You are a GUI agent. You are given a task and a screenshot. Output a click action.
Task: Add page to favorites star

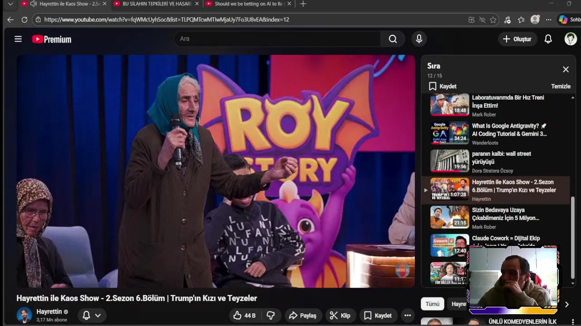pyautogui.click(x=493, y=19)
